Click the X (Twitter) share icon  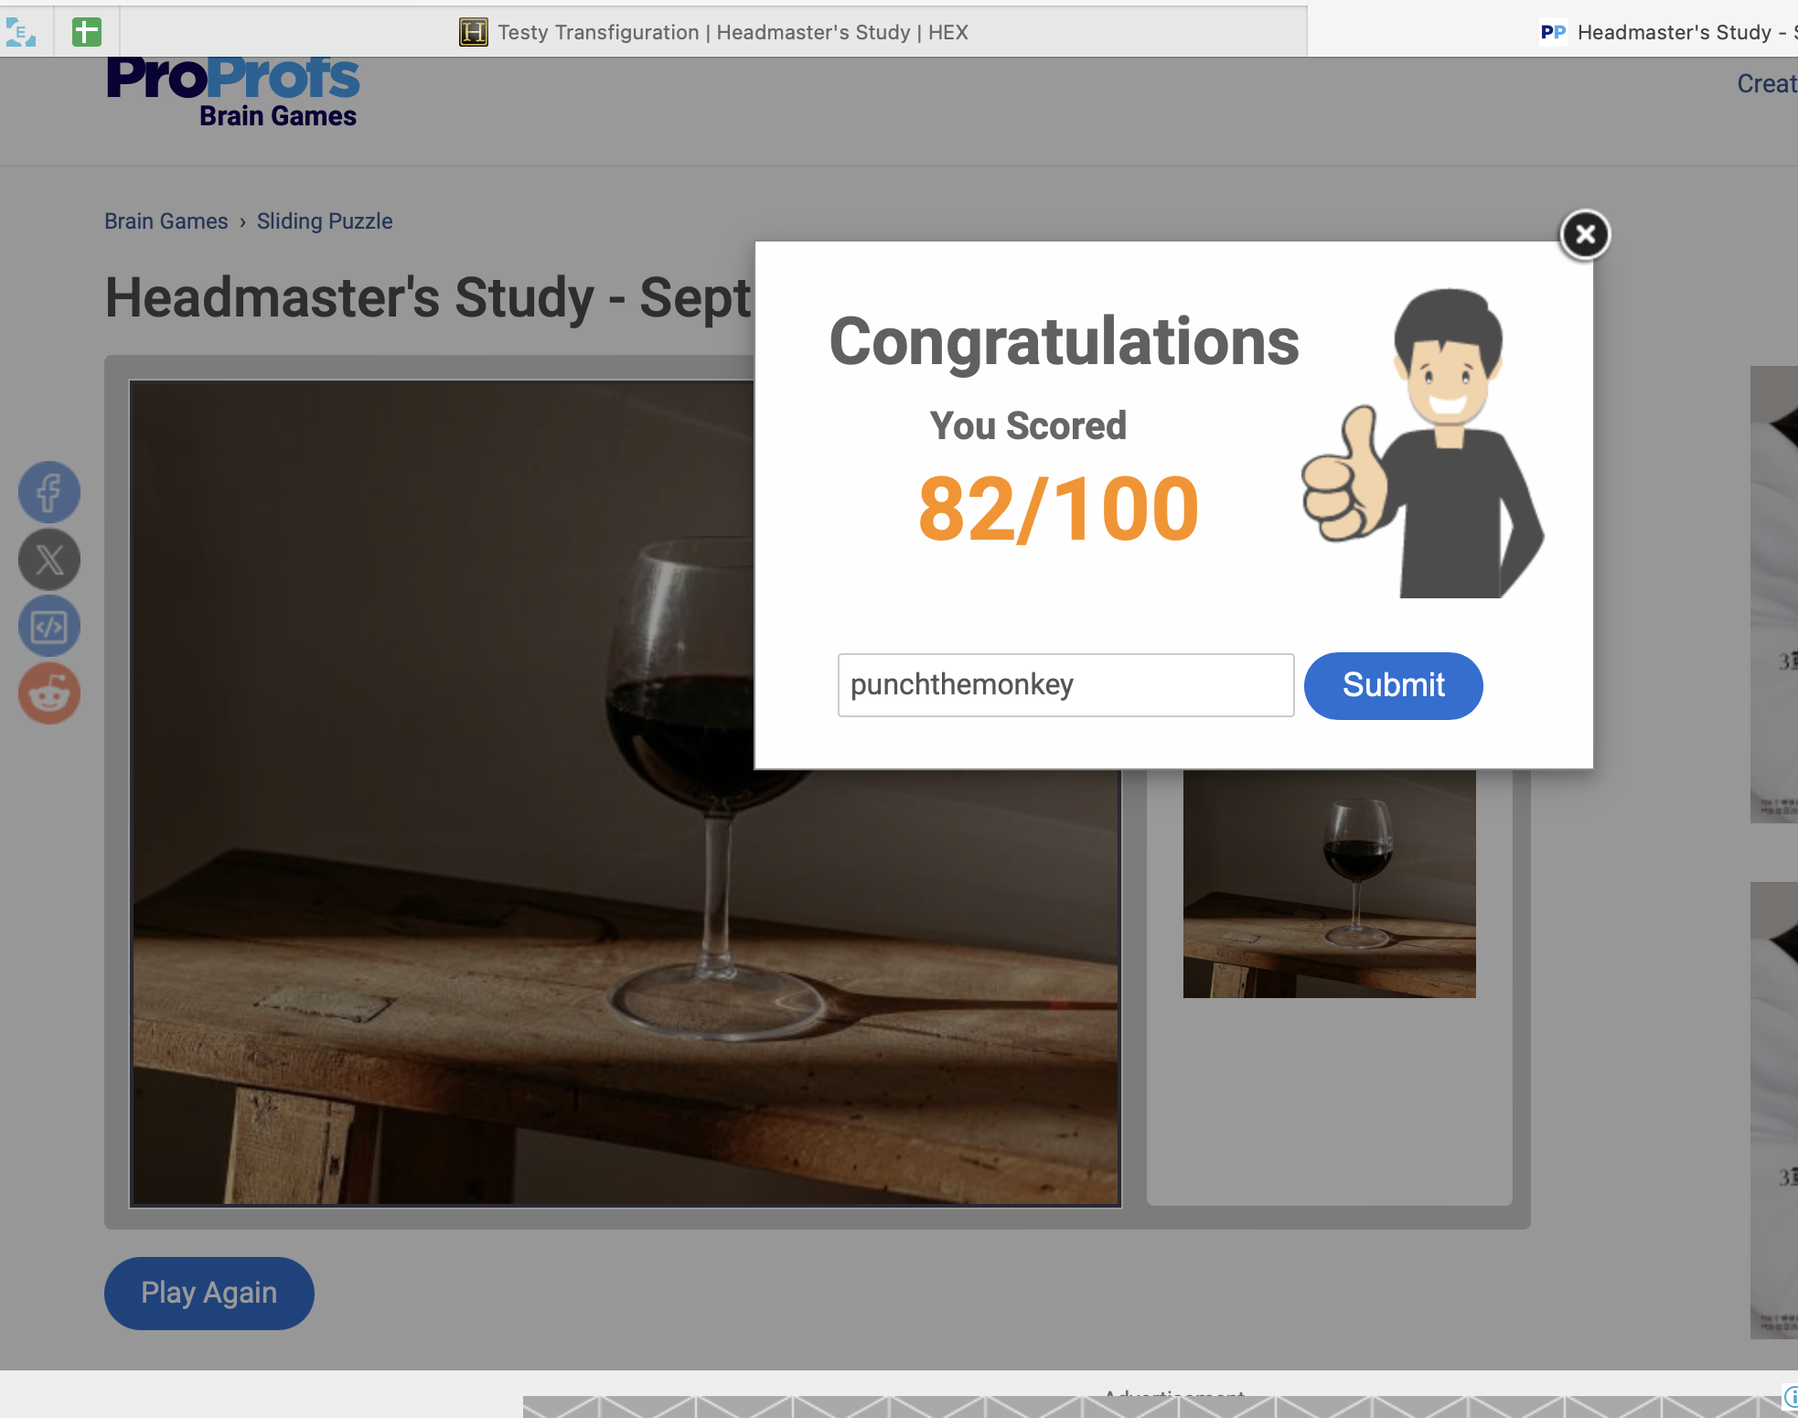pos(49,559)
